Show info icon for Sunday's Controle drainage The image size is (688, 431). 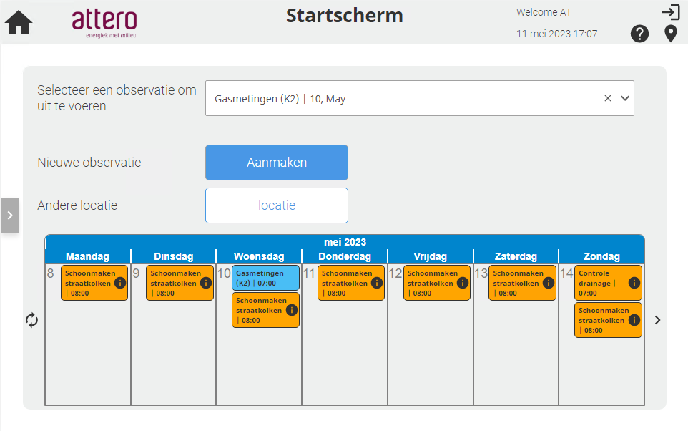[x=634, y=283]
